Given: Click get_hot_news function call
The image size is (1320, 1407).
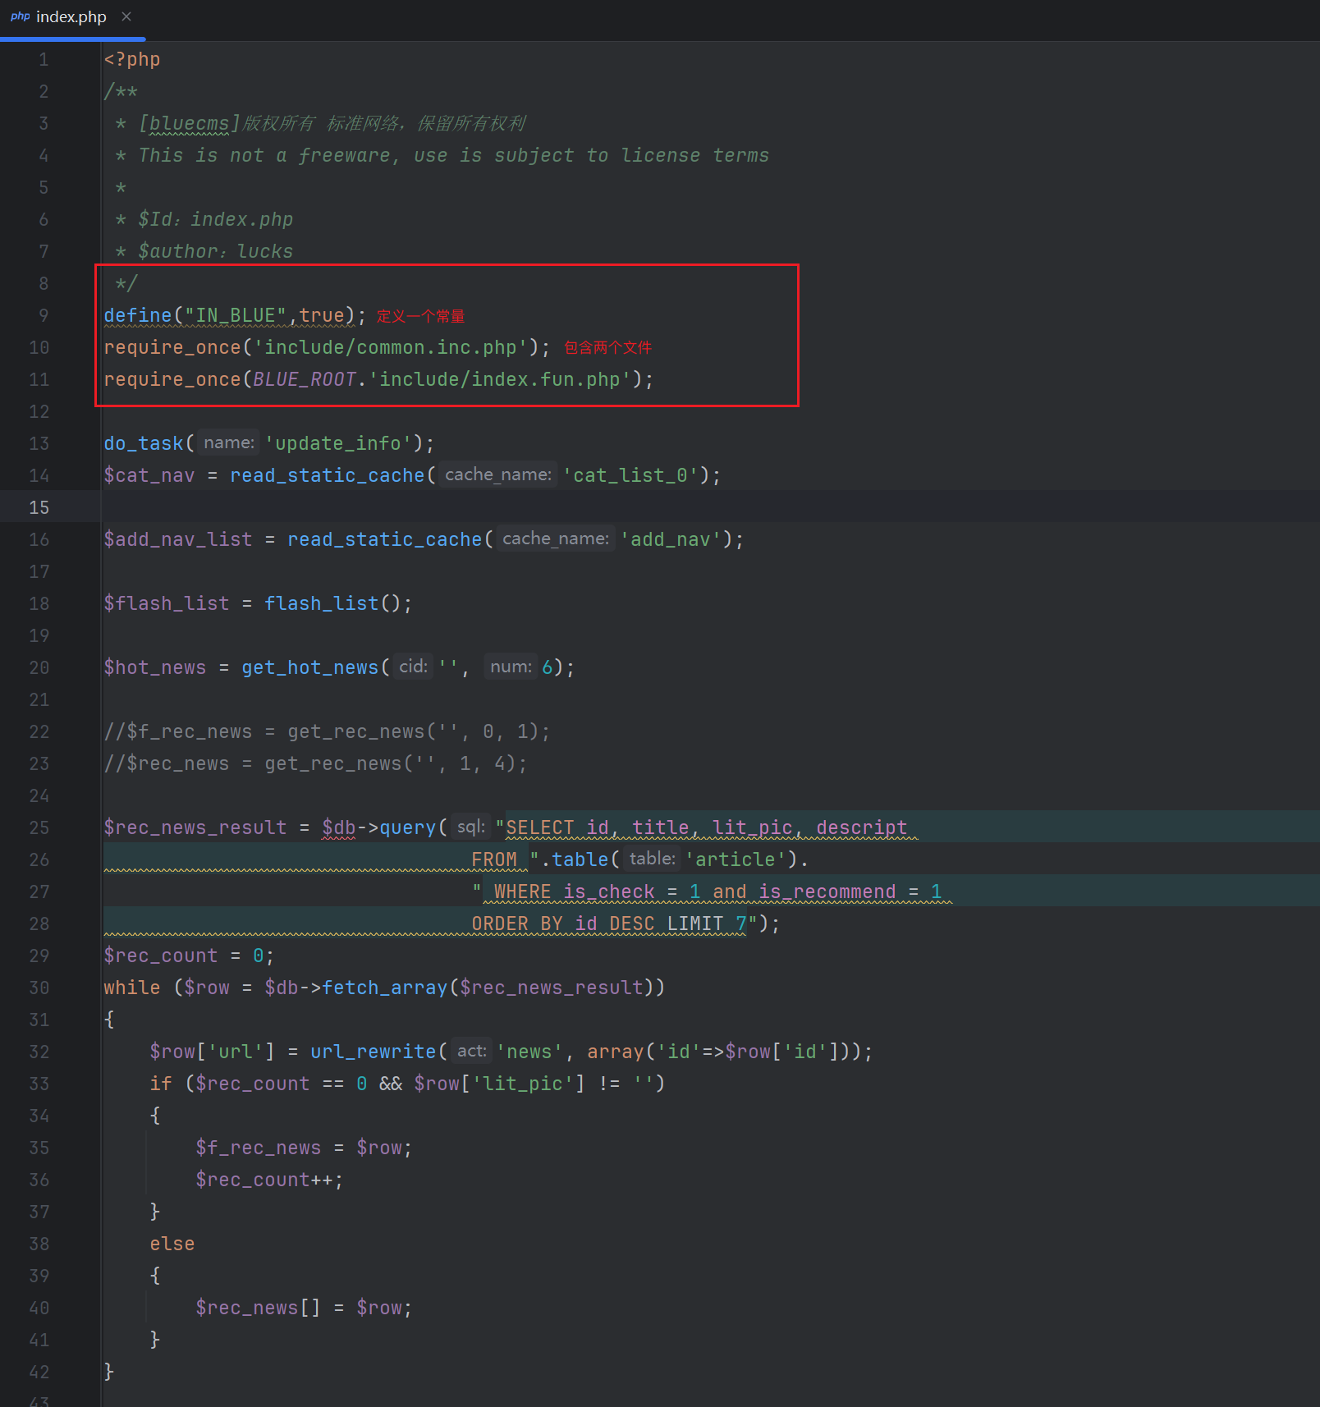Looking at the screenshot, I should tap(309, 667).
